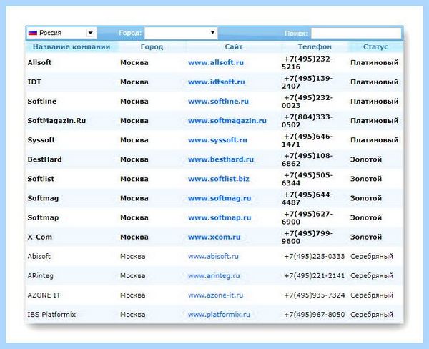Sort by Название компании column

(71, 46)
